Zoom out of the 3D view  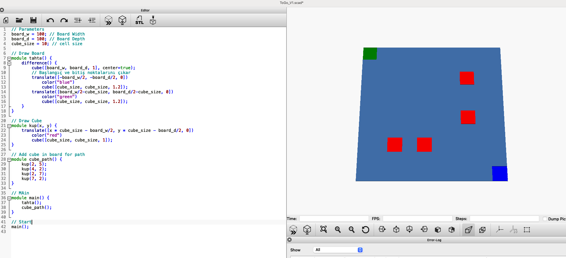(x=352, y=230)
